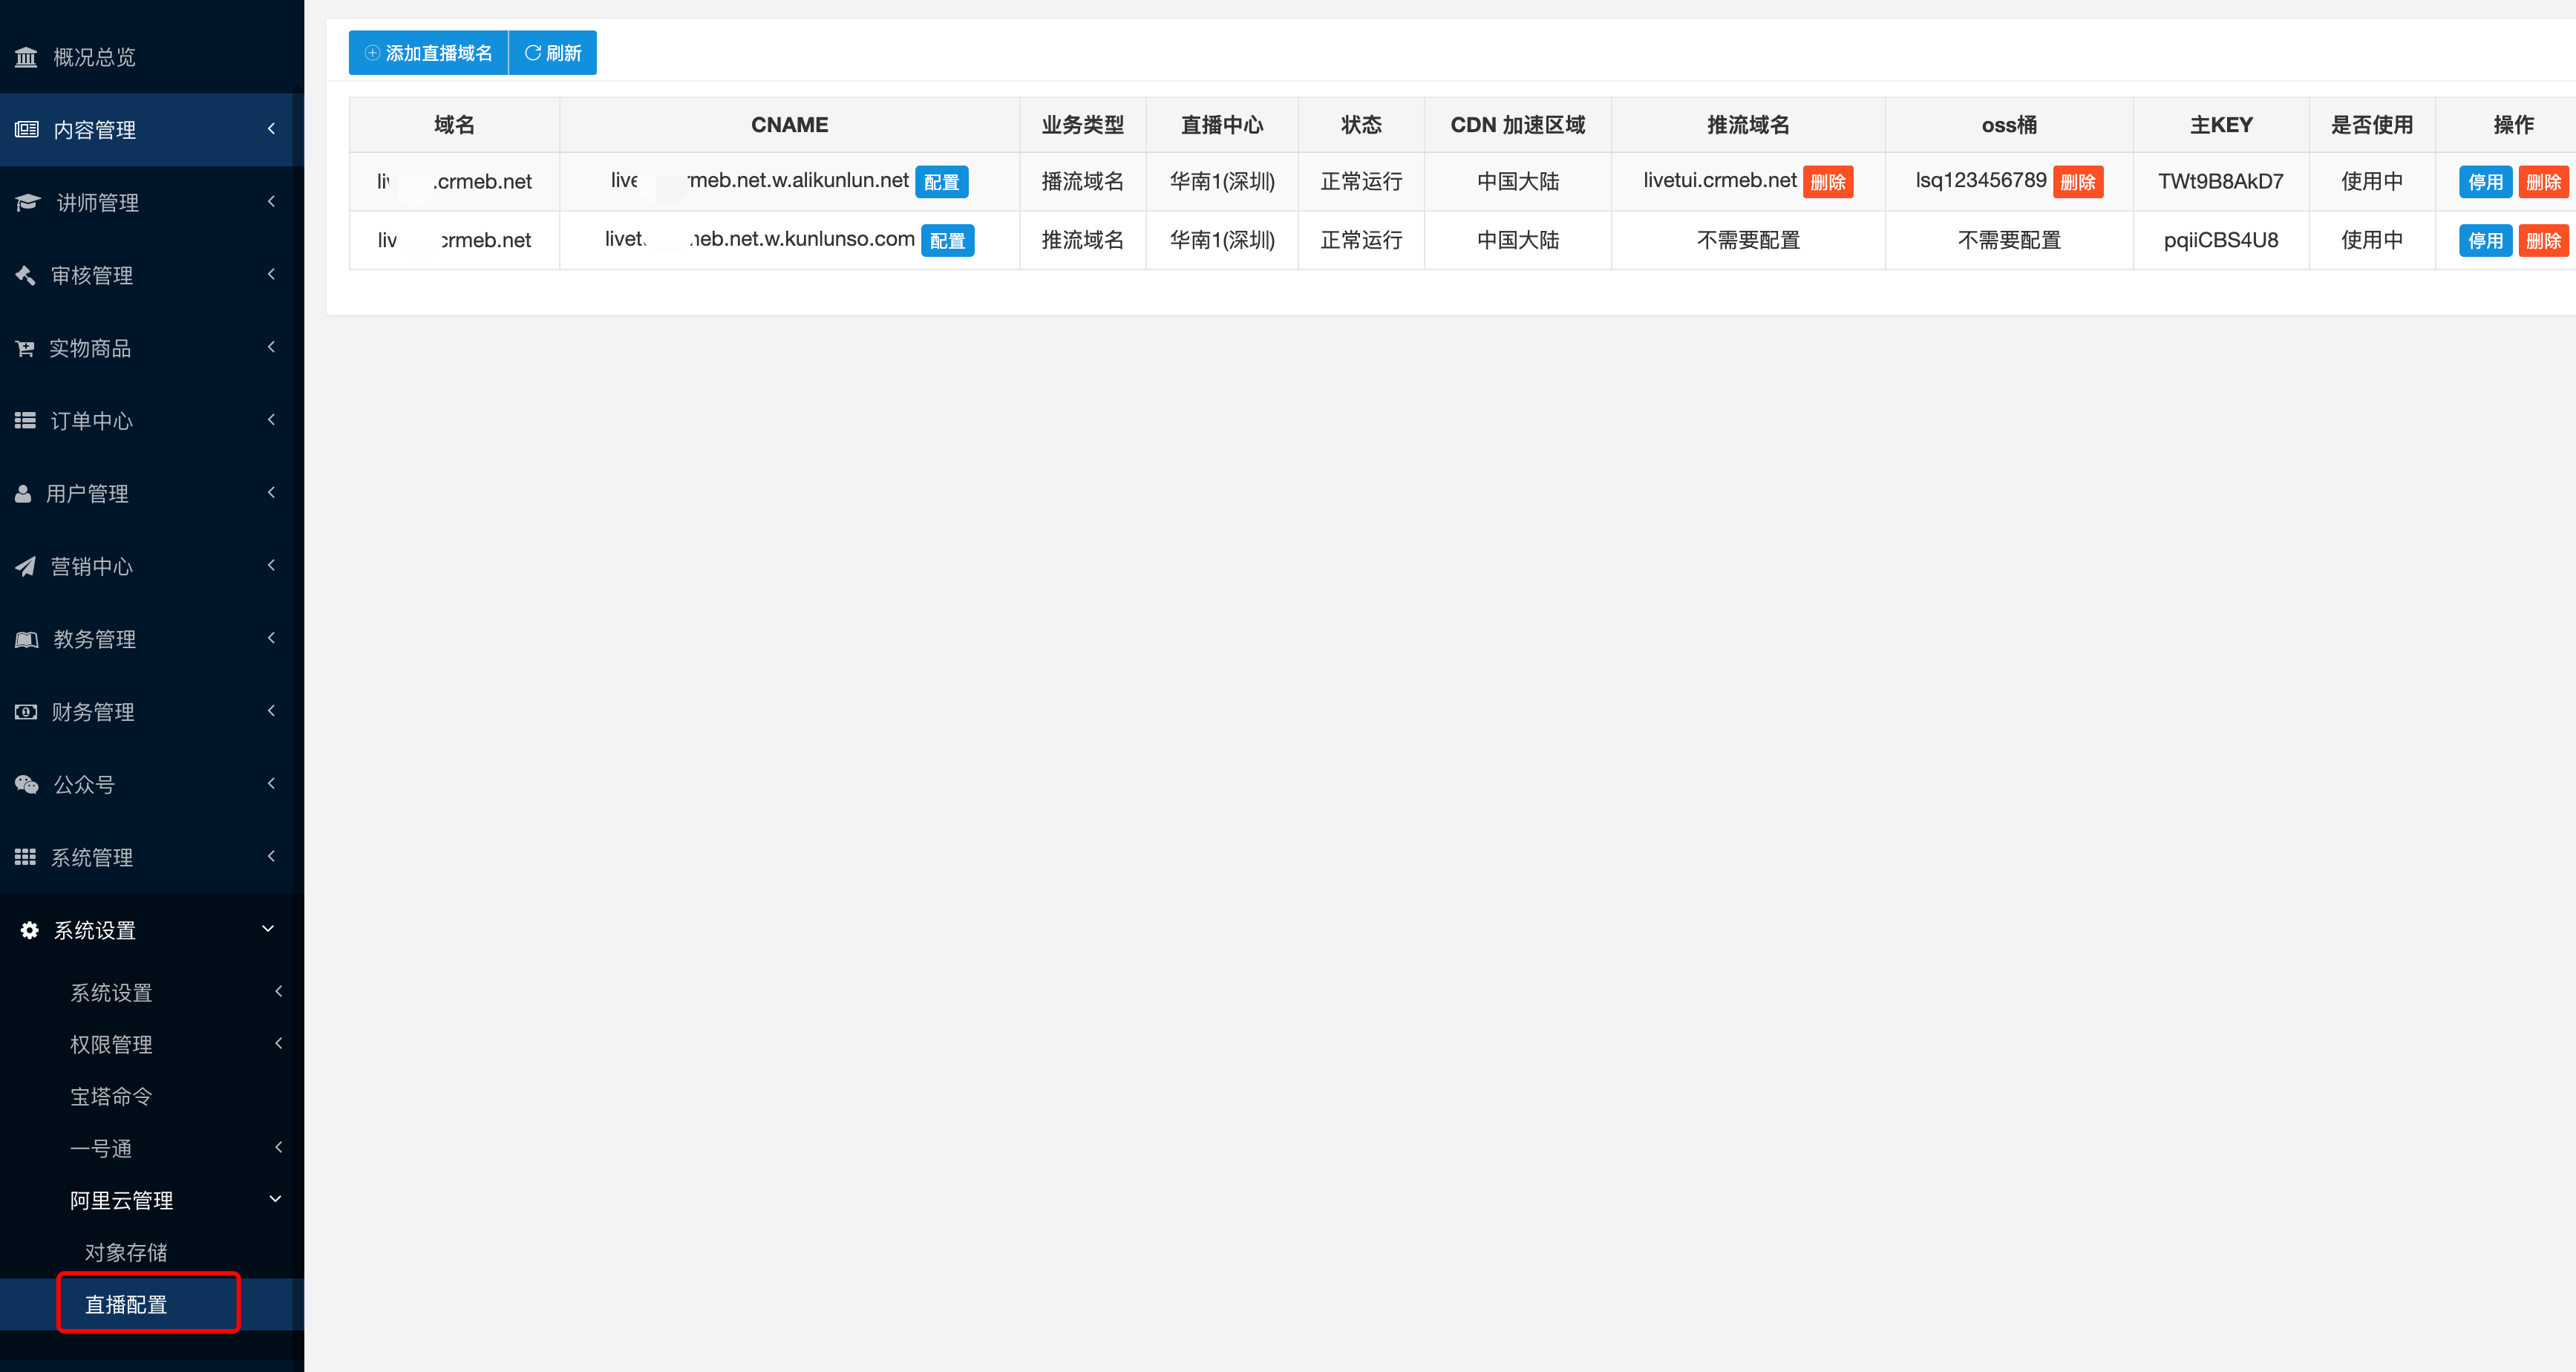The image size is (2576, 1372).
Task: Open the 阿里云管理 submenu item
Action: [152, 1200]
